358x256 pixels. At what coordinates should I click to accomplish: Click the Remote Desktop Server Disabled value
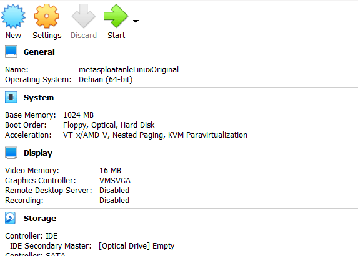(114, 191)
